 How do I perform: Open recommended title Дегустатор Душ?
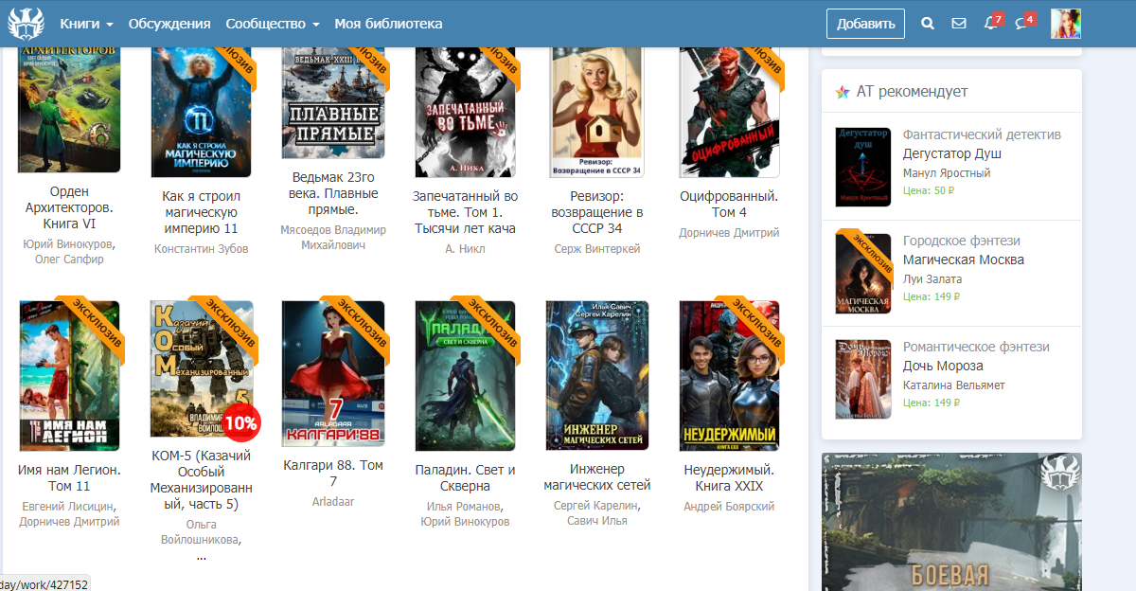pos(951,153)
